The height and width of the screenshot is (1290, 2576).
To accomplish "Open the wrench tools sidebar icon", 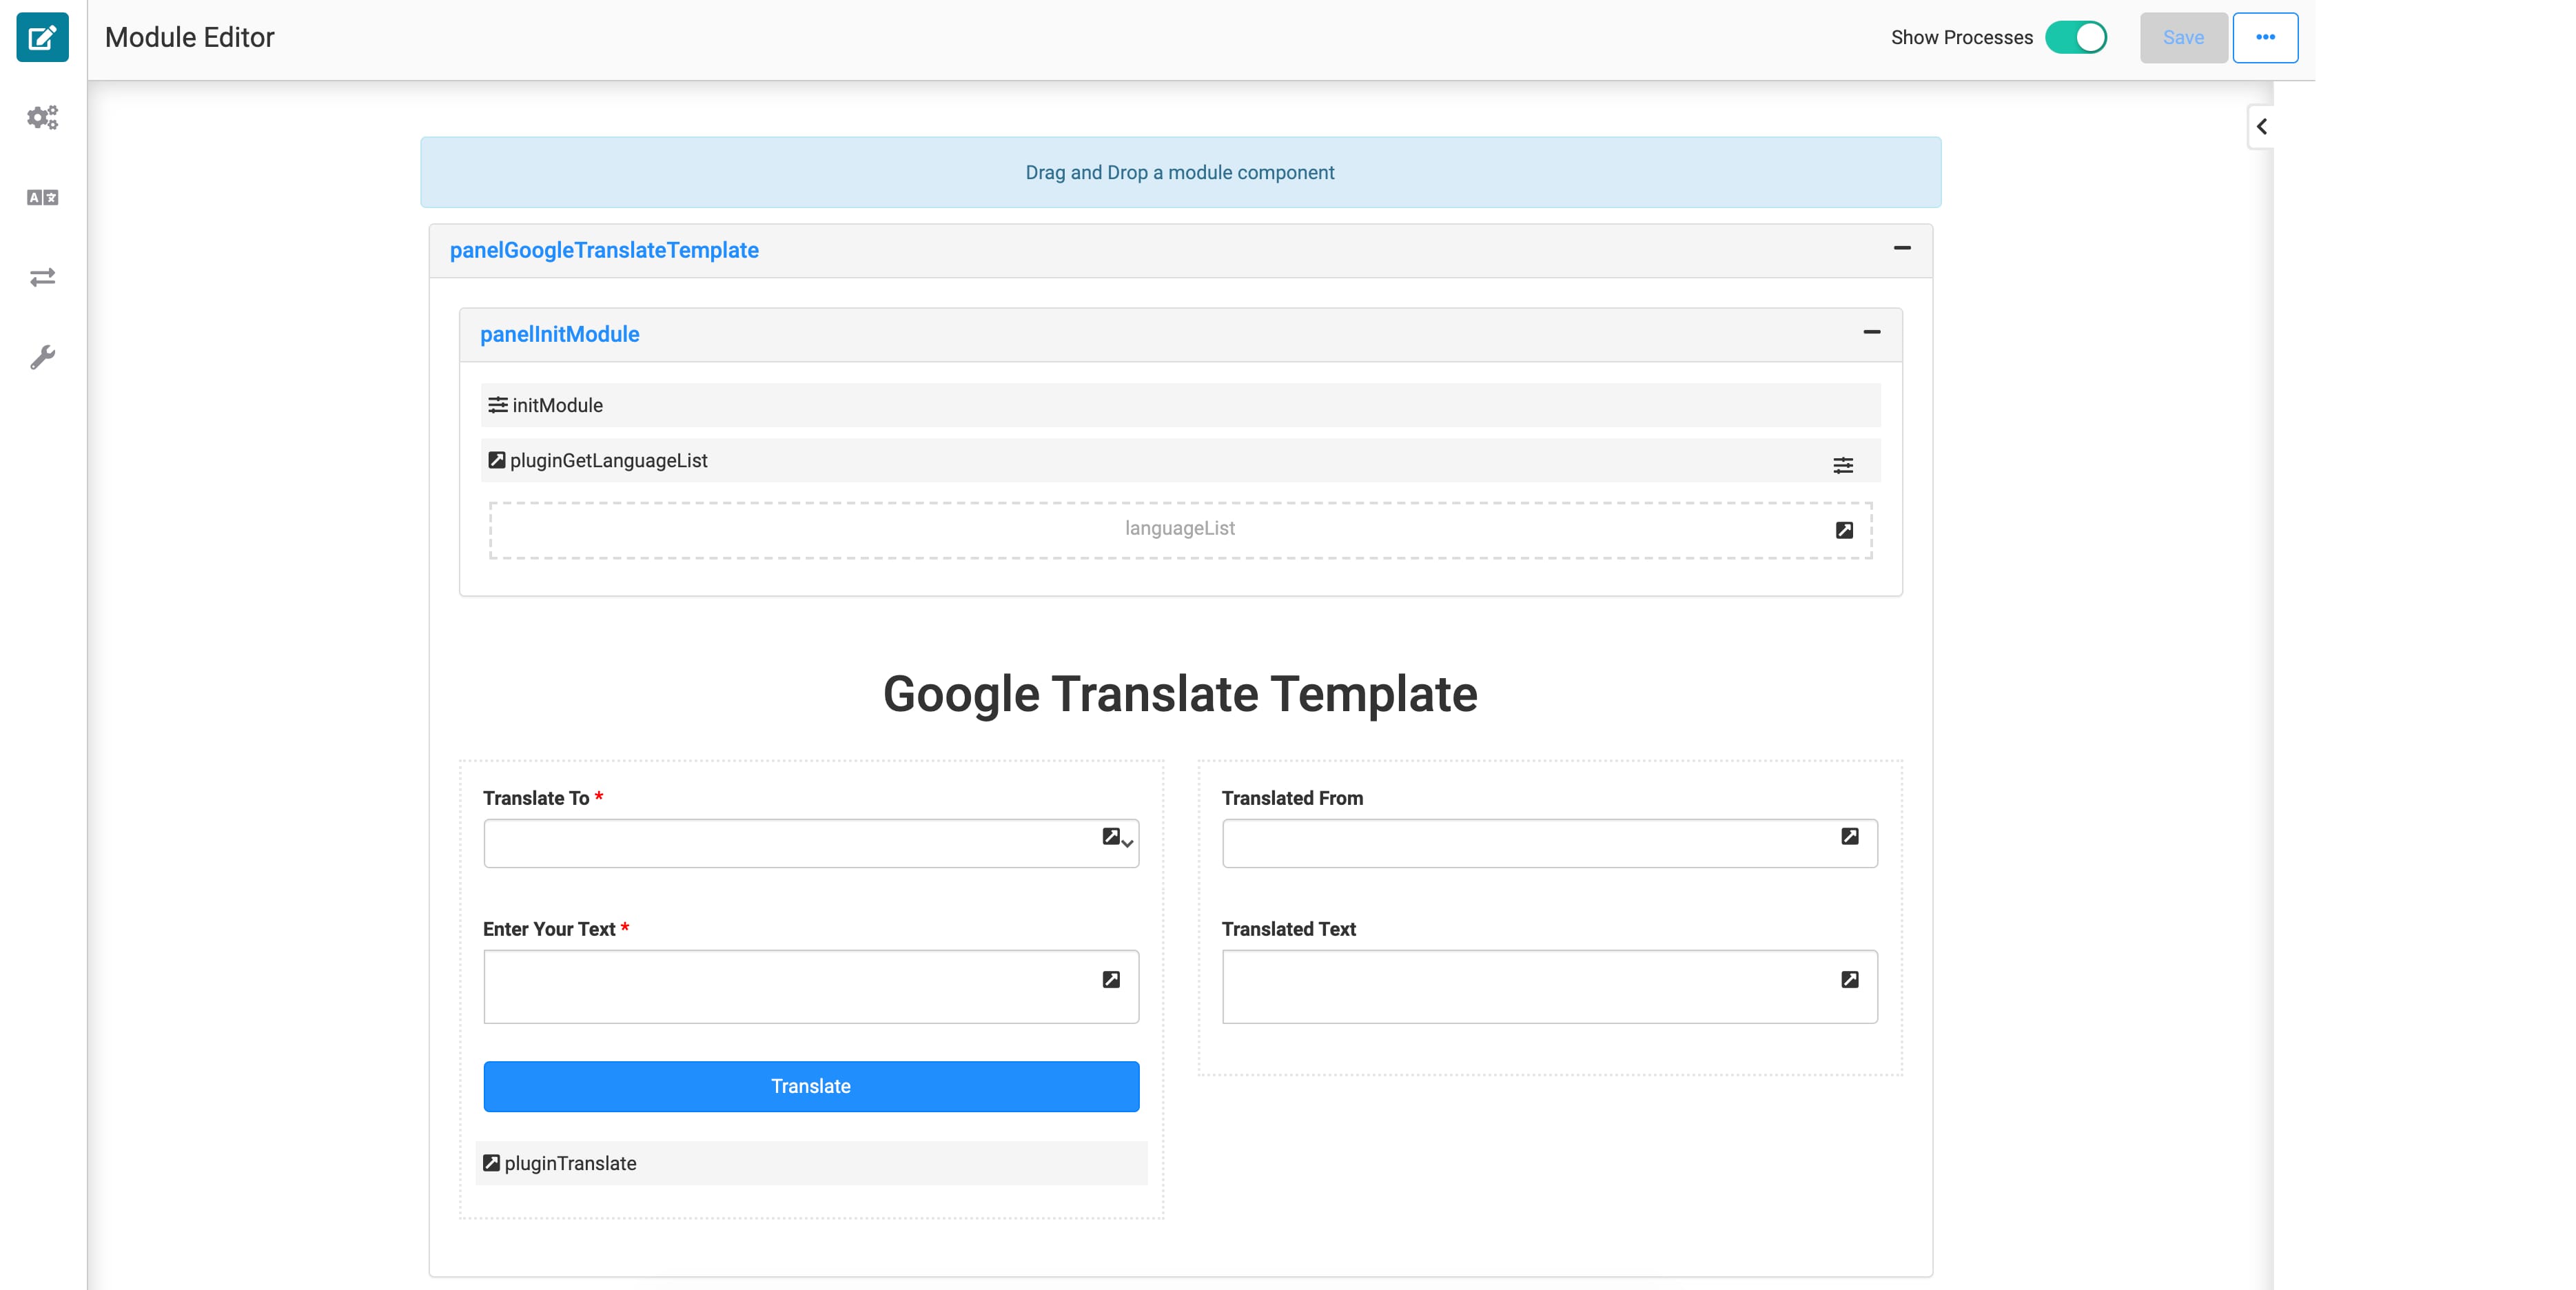I will tap(42, 357).
